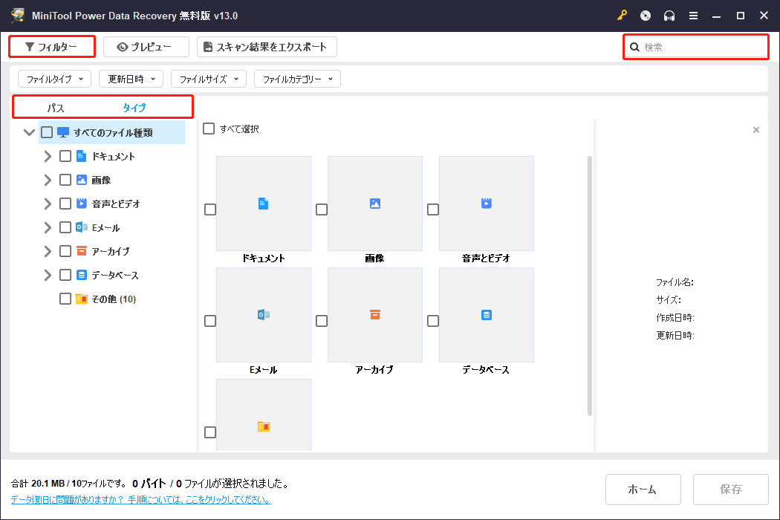Expand the Eメール tree node
The height and width of the screenshot is (520, 780).
48,227
